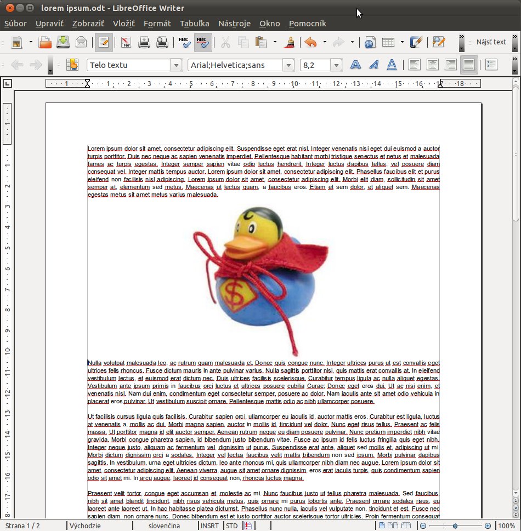
Task: Open the Vložiť menu
Action: pyautogui.click(x=124, y=24)
